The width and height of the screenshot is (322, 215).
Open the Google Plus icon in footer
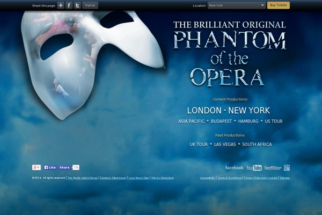click(287, 168)
